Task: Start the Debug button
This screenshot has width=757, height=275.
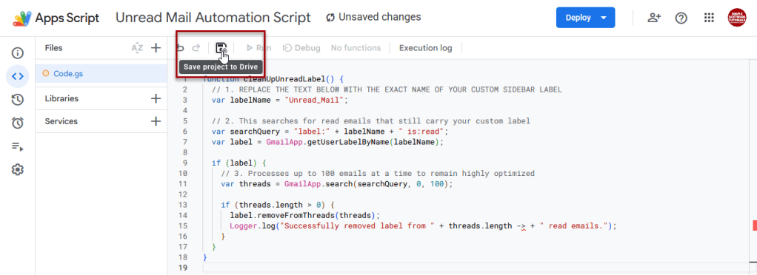Action: coord(301,48)
